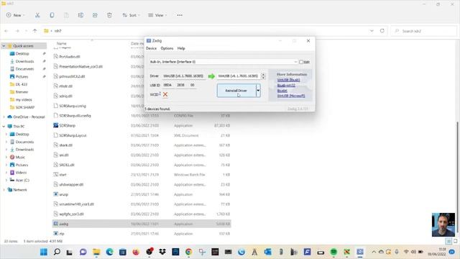
Task: Click the Rename icon in Explorer toolbar
Action: [x=80, y=15]
